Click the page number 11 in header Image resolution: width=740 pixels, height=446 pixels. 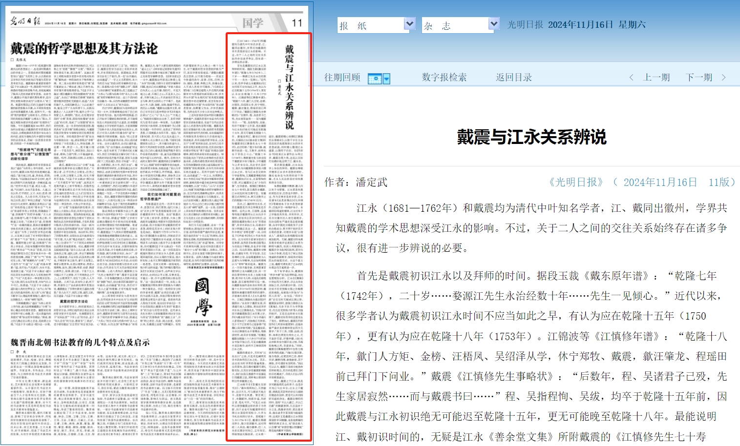click(297, 22)
